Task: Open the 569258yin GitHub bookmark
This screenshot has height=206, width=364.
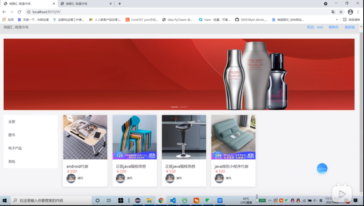Action: 251,20
